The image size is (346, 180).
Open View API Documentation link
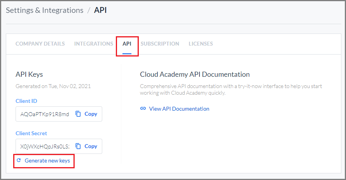[x=179, y=109]
